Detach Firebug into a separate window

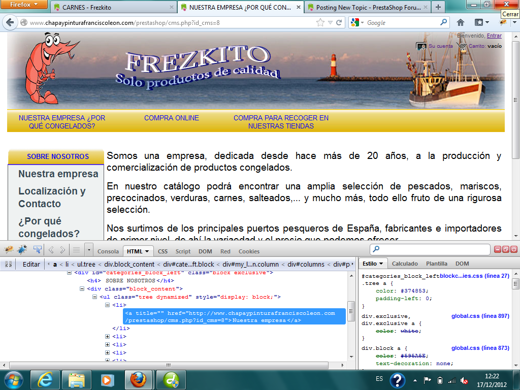coord(506,249)
